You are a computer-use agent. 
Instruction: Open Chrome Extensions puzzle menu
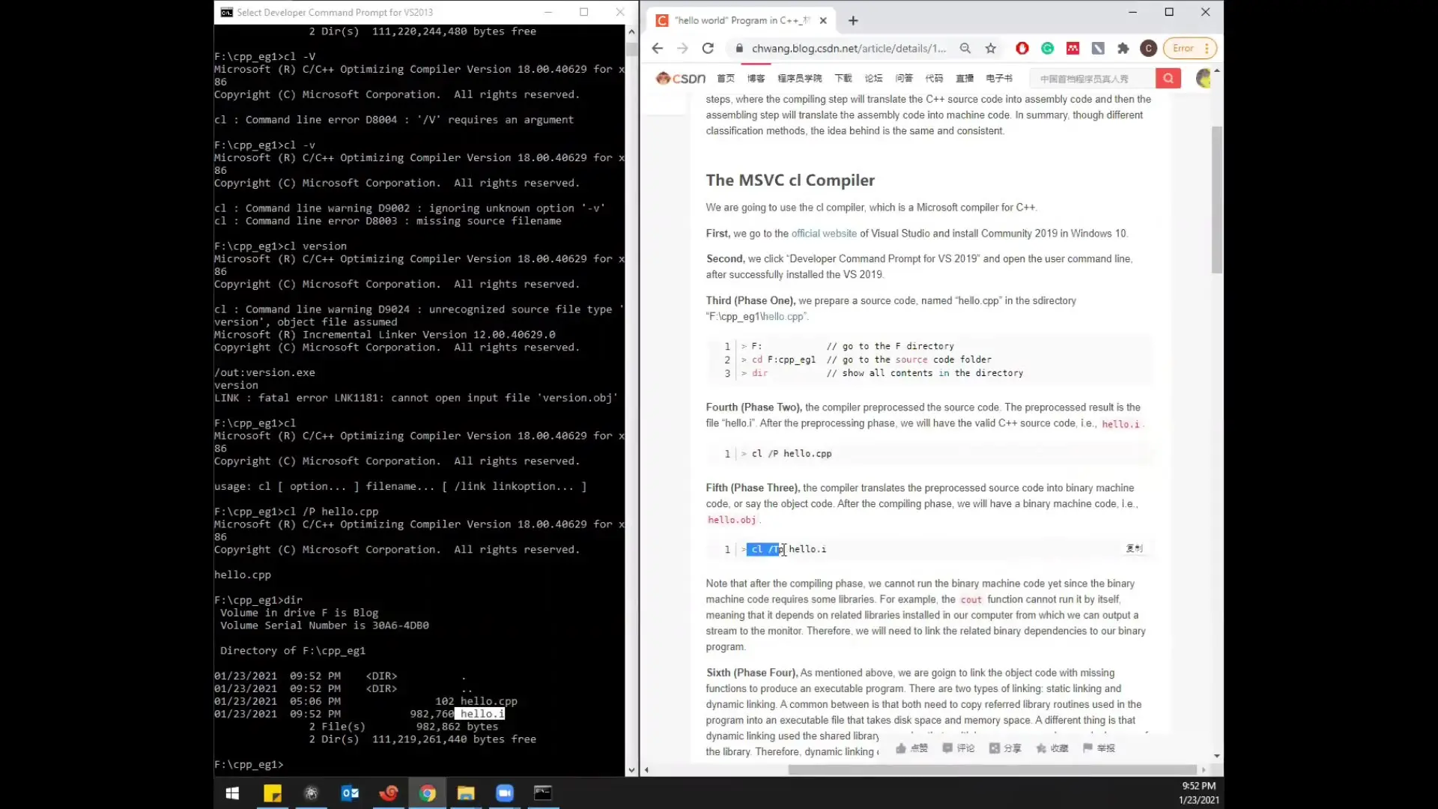click(1123, 49)
